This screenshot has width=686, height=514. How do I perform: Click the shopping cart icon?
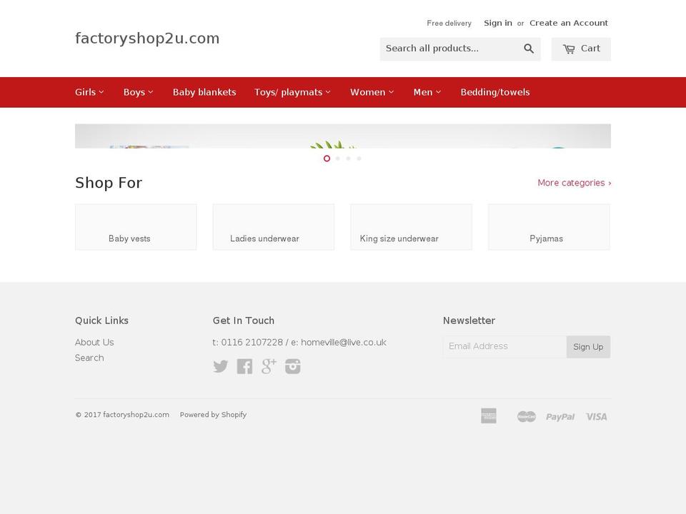pos(569,49)
